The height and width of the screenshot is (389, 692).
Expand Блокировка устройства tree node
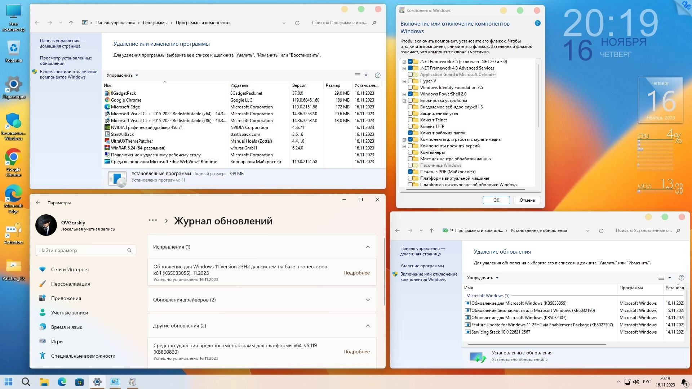(404, 101)
